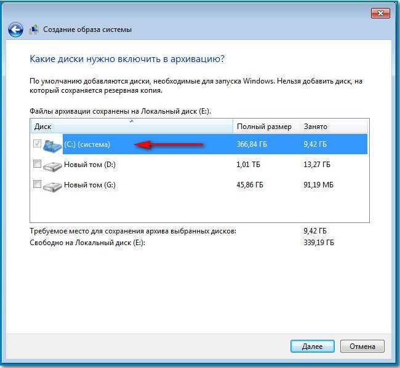The height and width of the screenshot is (368, 400).
Task: Select the (C:) (система) row label
Action: coord(87,144)
